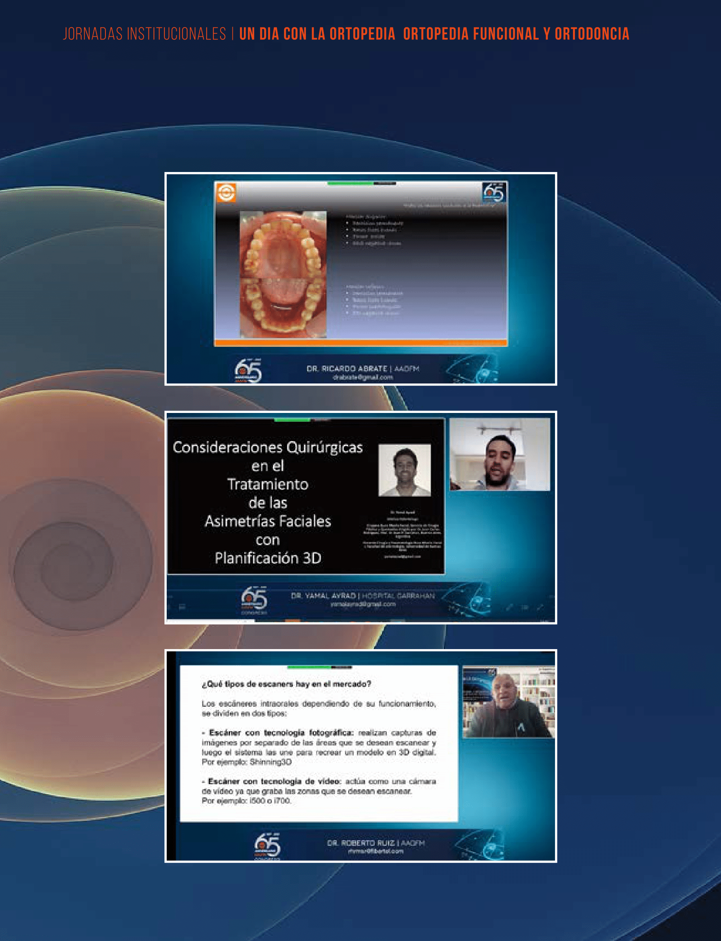Click the green progress bar above the dental slide

tap(351, 184)
